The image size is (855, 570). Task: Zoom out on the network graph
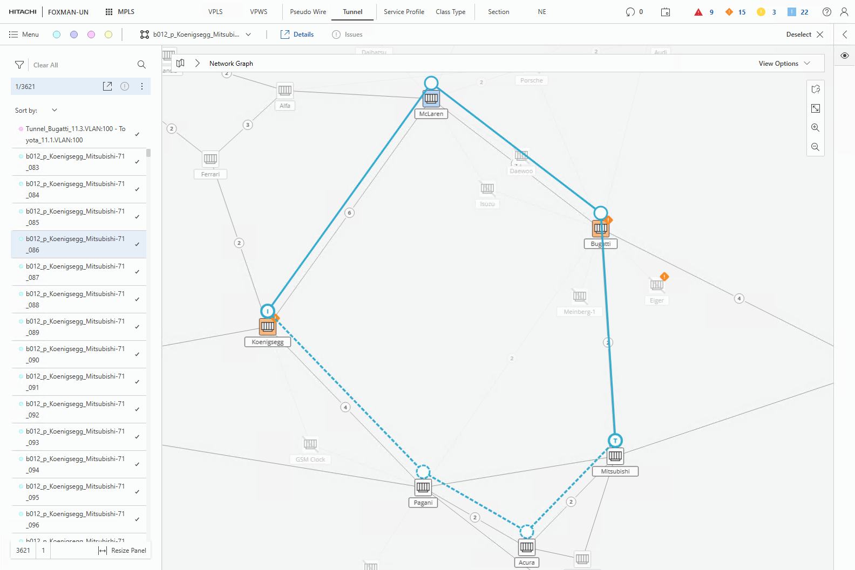tap(815, 147)
